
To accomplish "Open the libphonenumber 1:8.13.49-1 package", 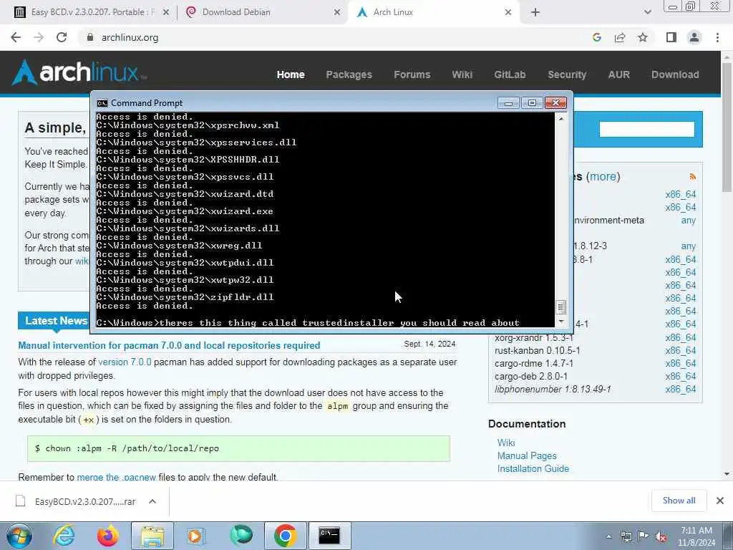I will coord(553,389).
